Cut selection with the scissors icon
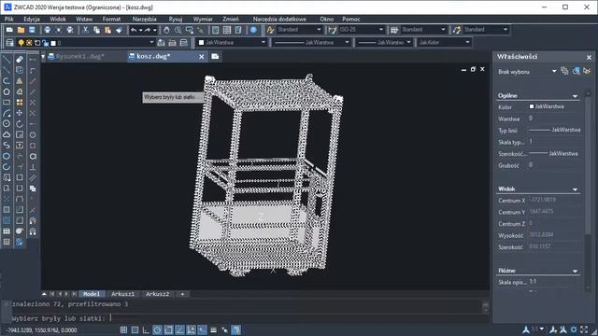The height and width of the screenshot is (336, 598). pyautogui.click(x=85, y=30)
